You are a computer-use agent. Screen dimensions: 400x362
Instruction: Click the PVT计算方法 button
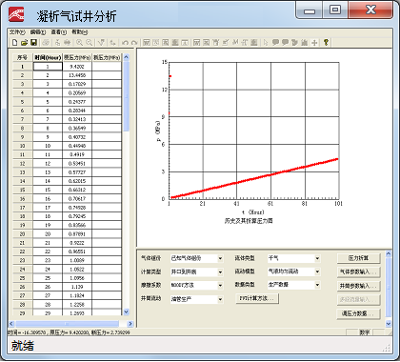pyautogui.click(x=257, y=298)
